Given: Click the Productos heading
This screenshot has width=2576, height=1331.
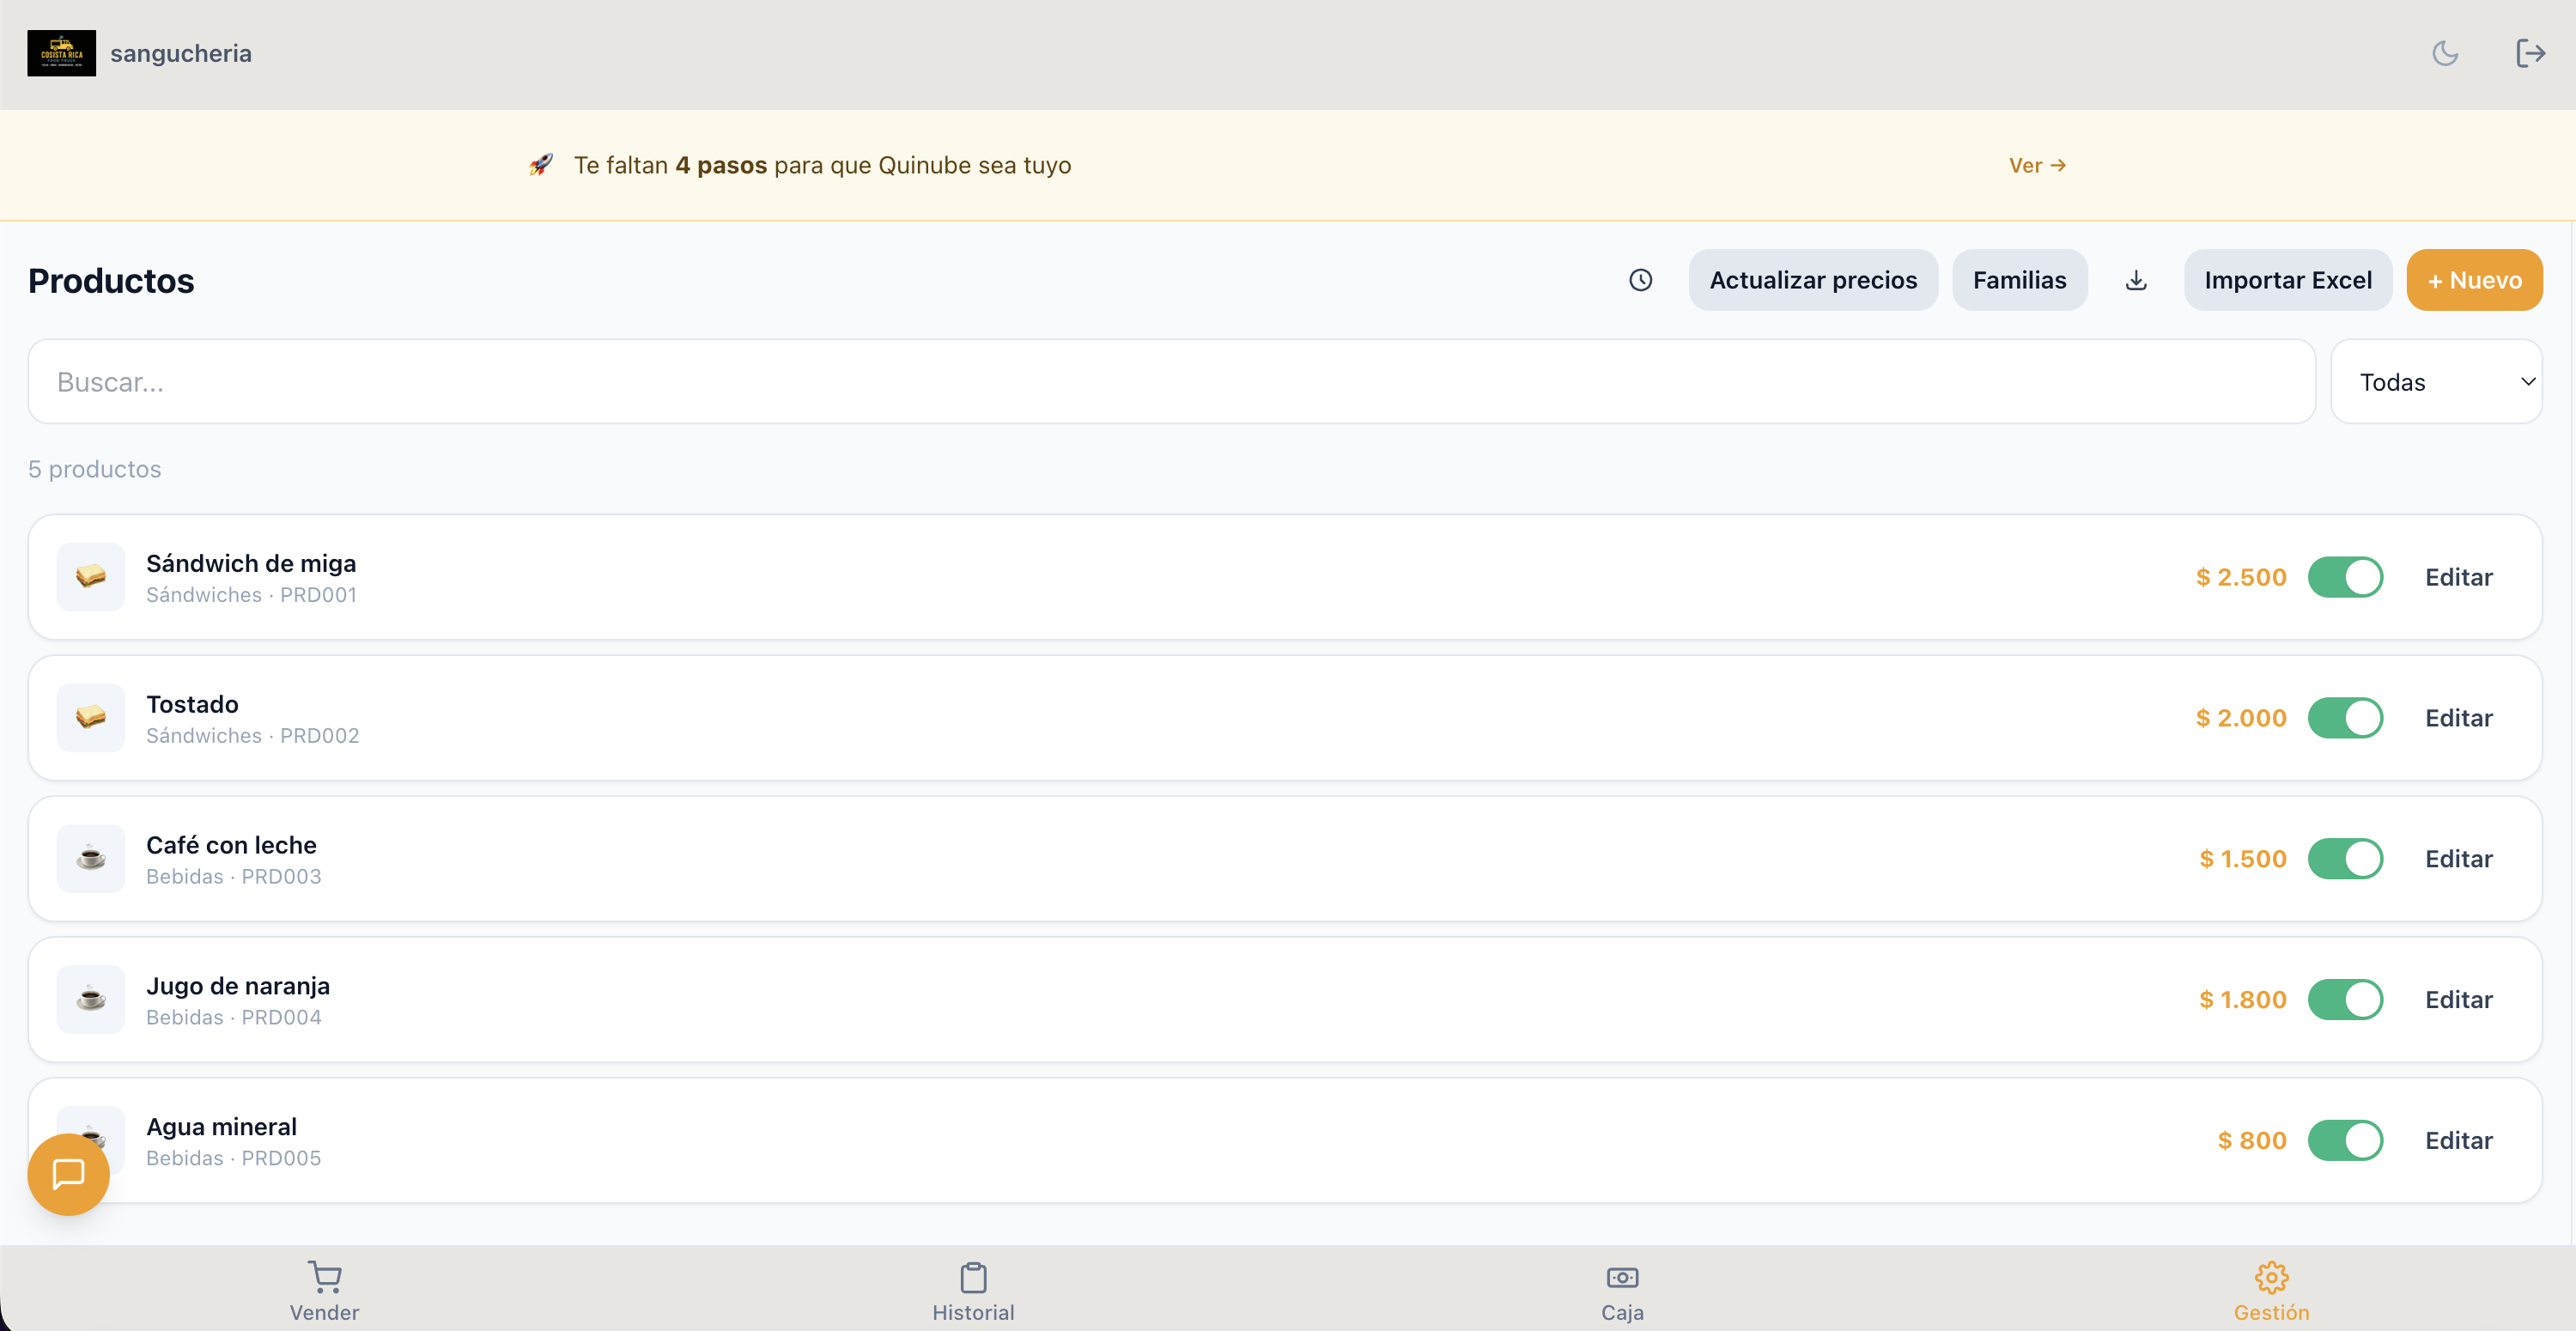Looking at the screenshot, I should [111, 281].
